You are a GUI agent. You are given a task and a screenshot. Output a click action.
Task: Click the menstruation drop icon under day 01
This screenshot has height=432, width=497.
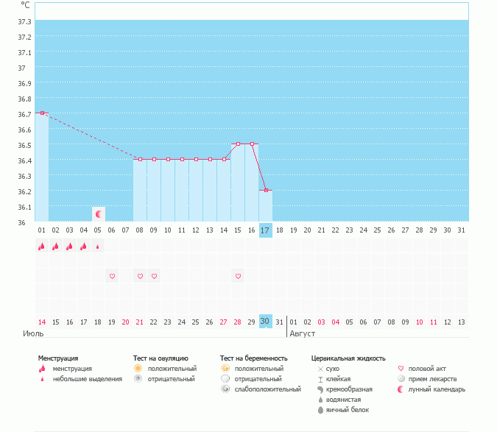tap(42, 247)
